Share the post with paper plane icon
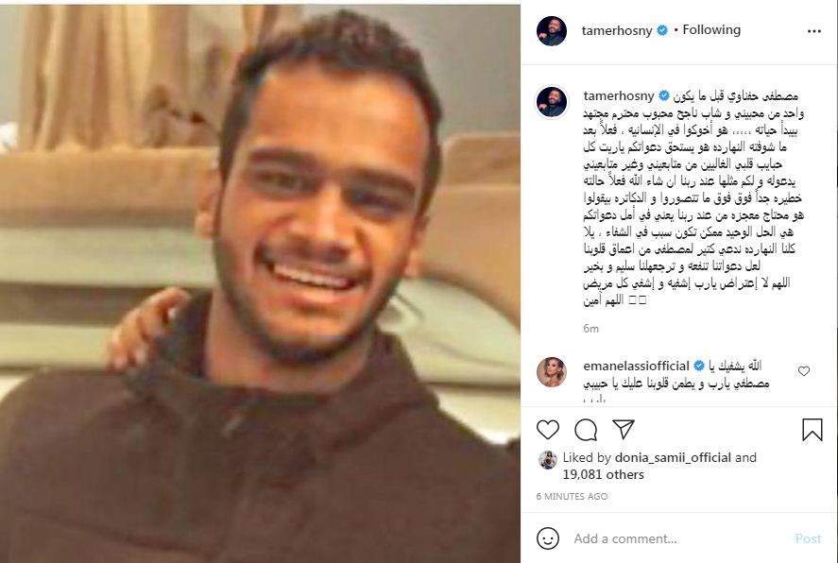The height and width of the screenshot is (563, 838). click(x=624, y=429)
